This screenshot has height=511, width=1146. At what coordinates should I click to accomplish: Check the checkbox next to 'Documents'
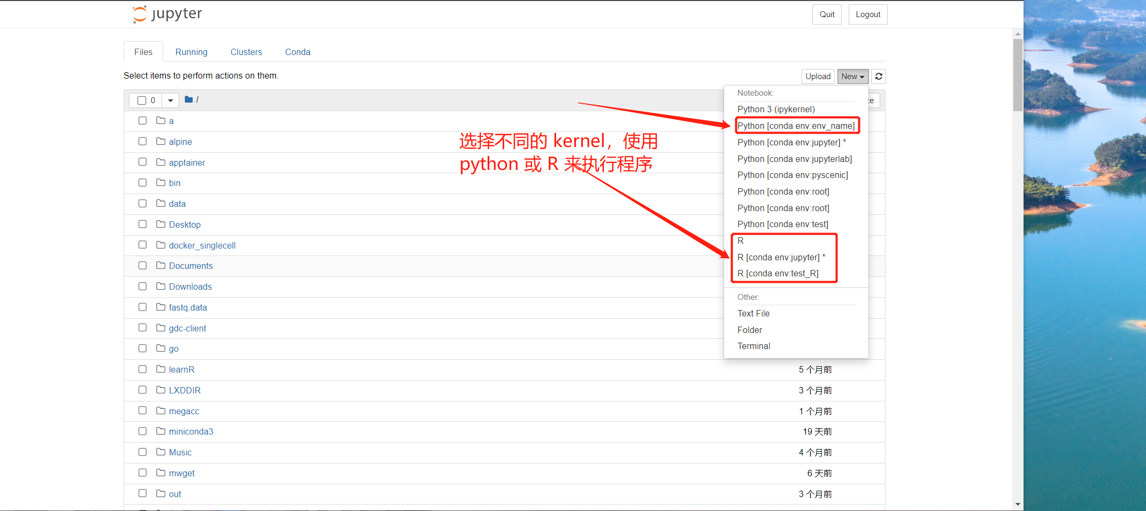click(x=142, y=265)
